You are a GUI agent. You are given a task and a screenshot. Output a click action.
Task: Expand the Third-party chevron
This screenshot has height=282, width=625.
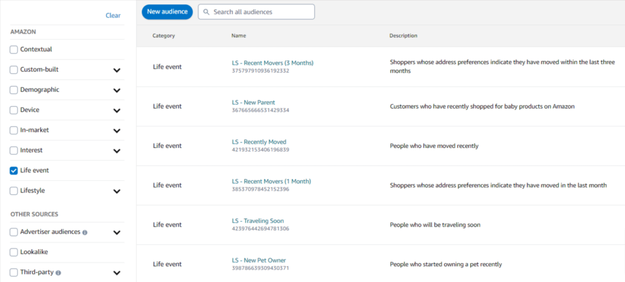coord(117,273)
